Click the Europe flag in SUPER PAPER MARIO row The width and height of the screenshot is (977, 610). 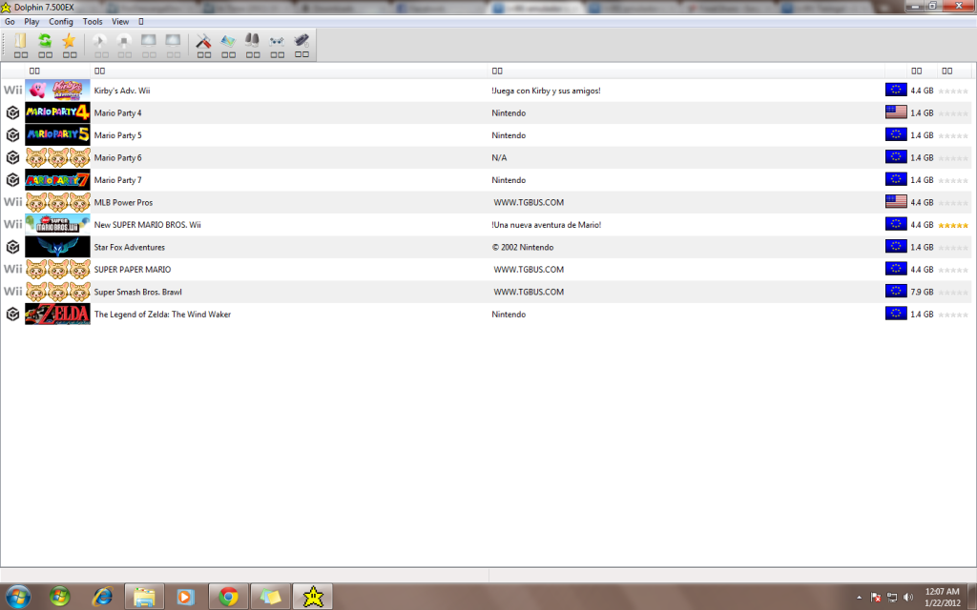896,270
